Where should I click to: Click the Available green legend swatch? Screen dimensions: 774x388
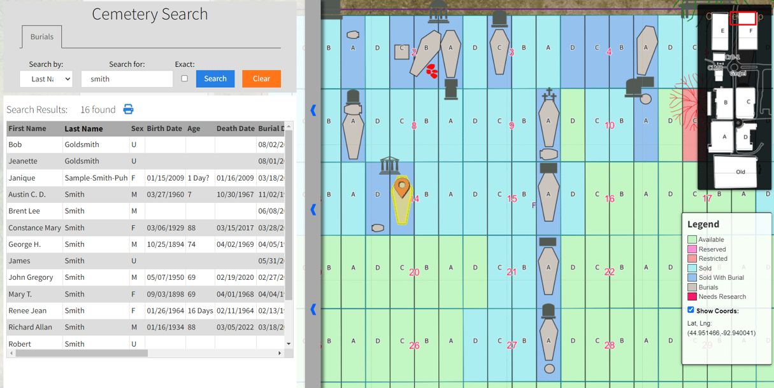click(692, 240)
